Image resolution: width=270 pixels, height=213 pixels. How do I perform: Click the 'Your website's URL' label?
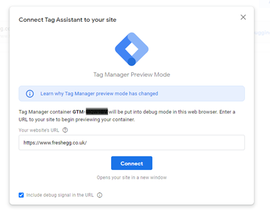click(x=39, y=130)
